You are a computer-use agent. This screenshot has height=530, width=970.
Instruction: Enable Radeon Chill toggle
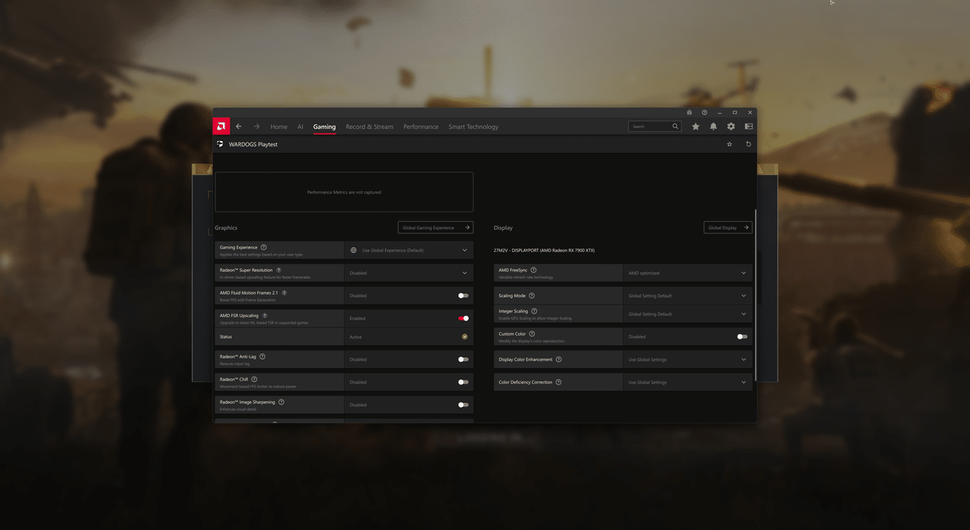point(463,382)
